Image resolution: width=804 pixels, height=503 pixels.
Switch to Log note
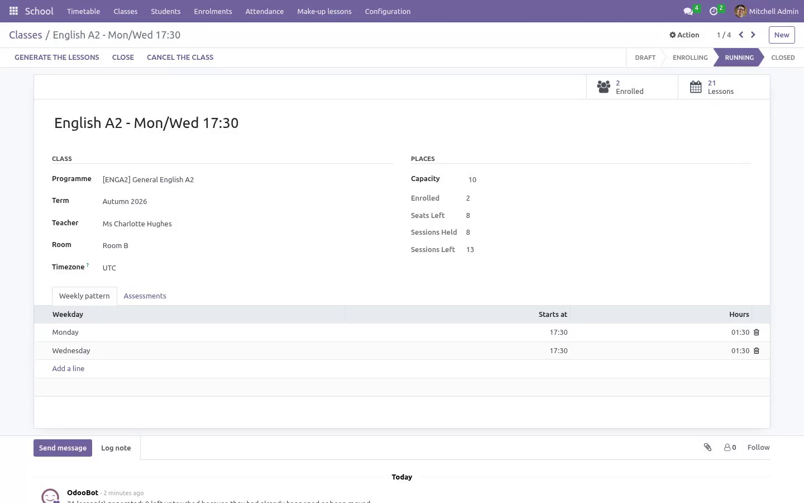[116, 448]
